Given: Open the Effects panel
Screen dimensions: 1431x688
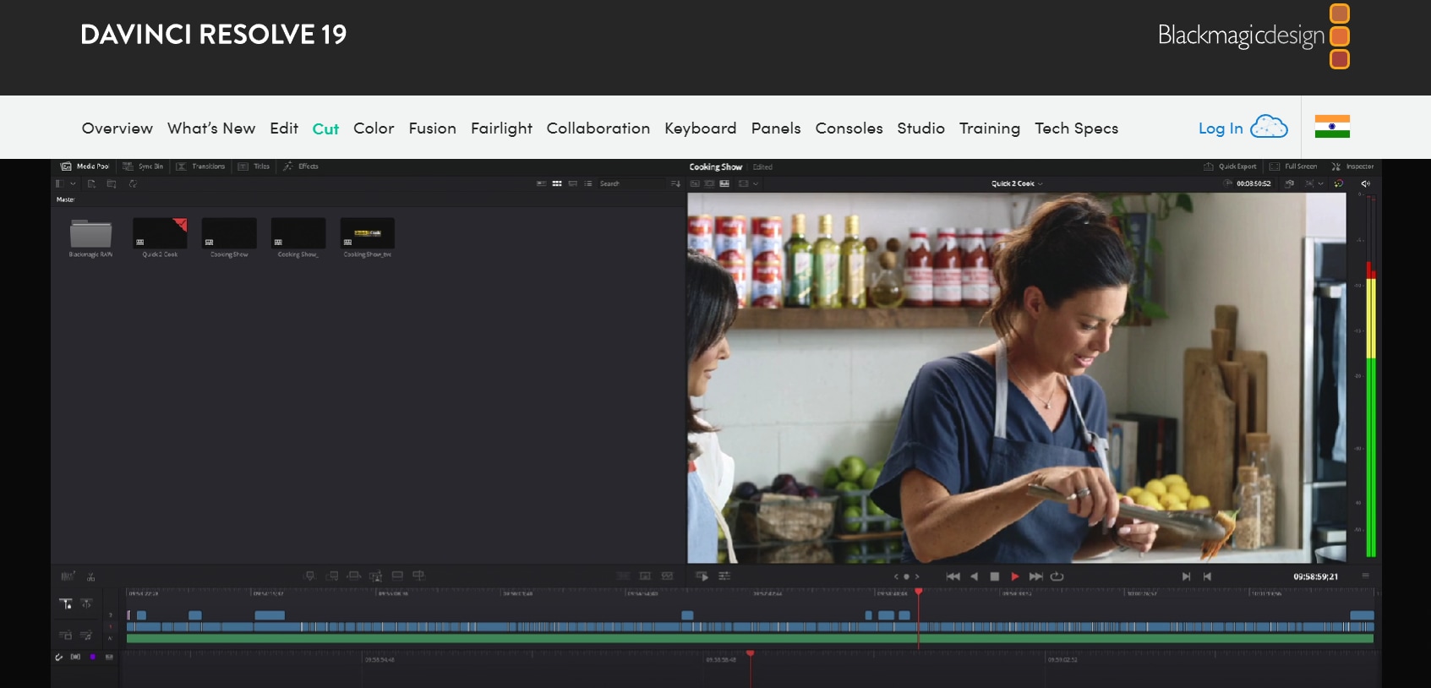Looking at the screenshot, I should [301, 167].
